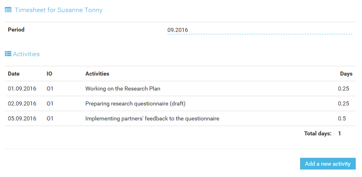Click the date 02.09.2016

pyautogui.click(x=22, y=103)
